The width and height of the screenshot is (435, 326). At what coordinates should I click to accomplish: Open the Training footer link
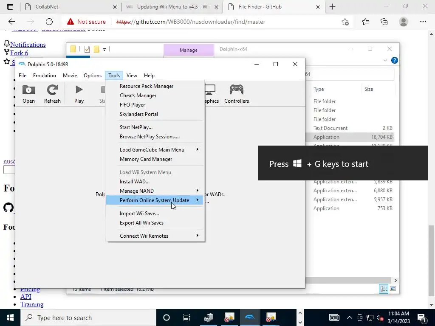(x=32, y=304)
